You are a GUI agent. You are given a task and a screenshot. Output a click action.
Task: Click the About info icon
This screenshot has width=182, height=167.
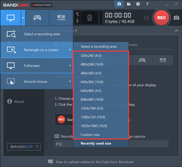tap(9, 101)
